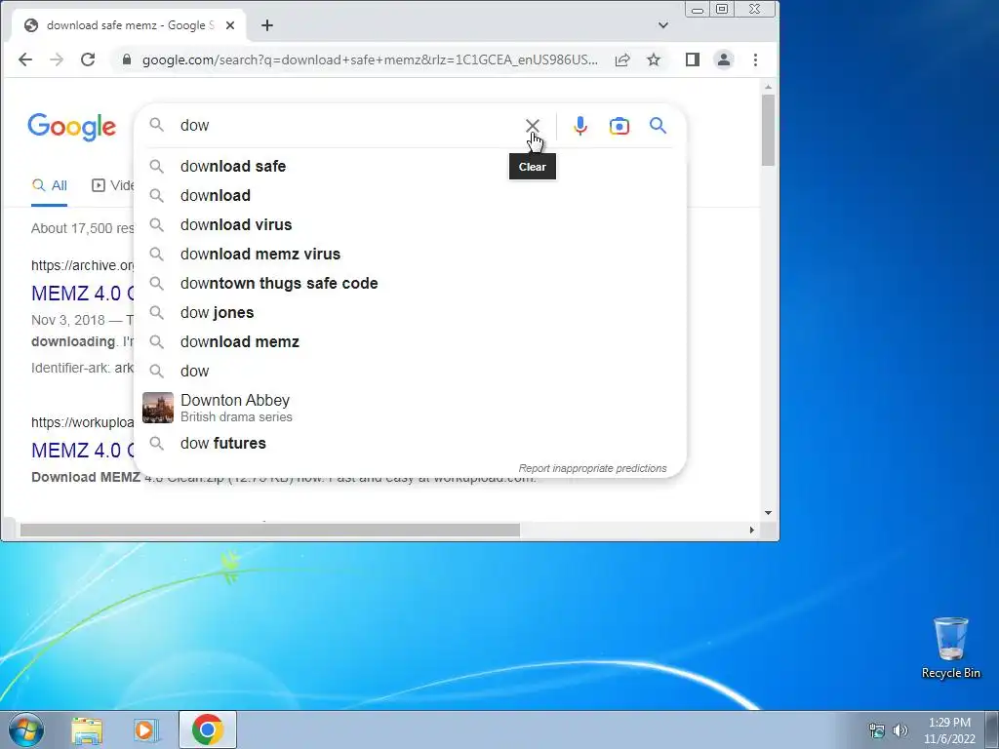Clear the search box with the X
This screenshot has height=749, width=999.
coord(532,126)
